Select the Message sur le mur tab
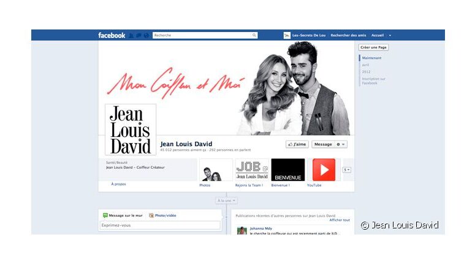Screen dimensions: 475x264 [x=123, y=215]
